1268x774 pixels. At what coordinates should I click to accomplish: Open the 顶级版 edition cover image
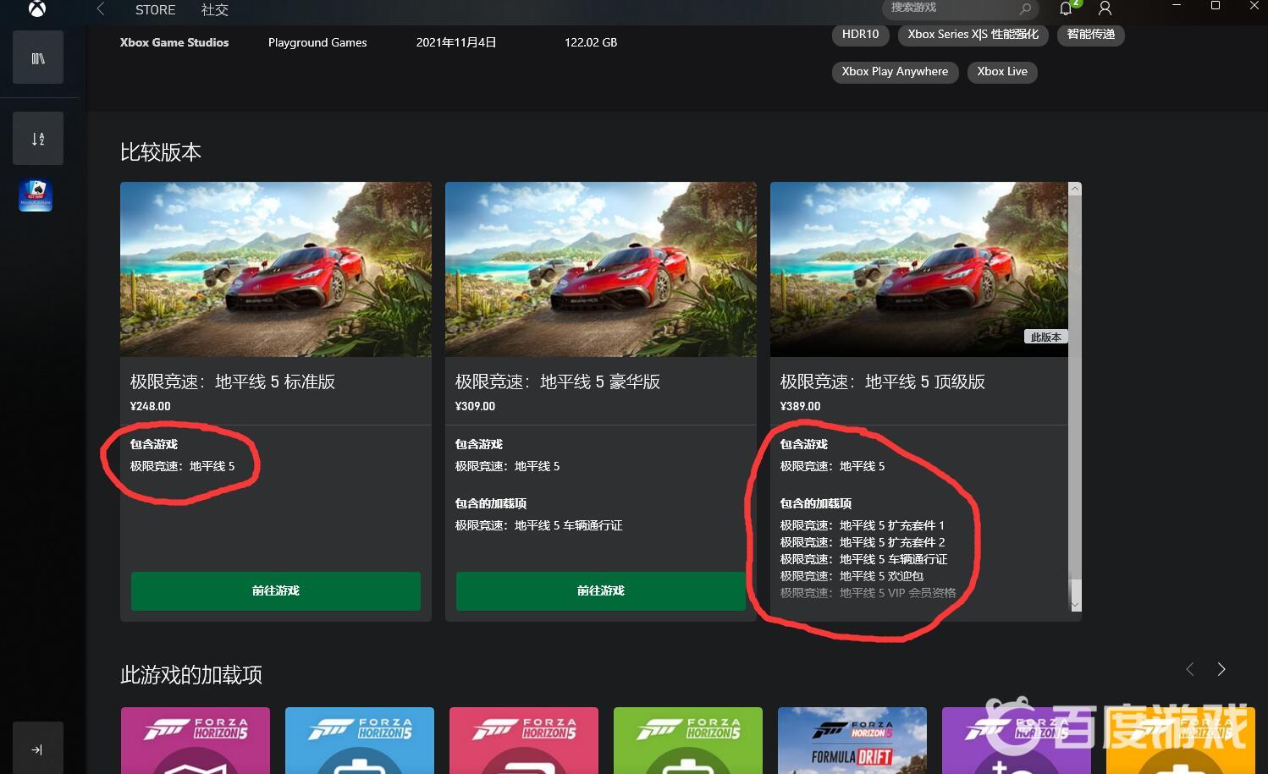coord(919,269)
